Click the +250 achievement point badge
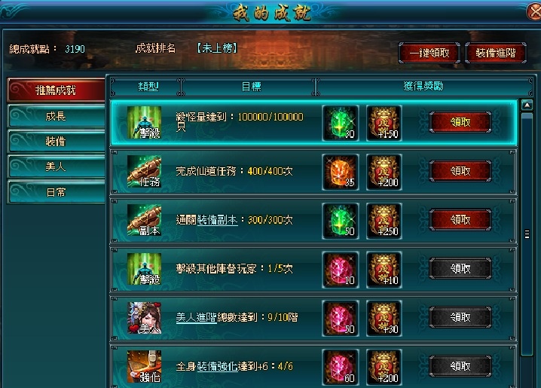541x388 pixels. [x=384, y=221]
